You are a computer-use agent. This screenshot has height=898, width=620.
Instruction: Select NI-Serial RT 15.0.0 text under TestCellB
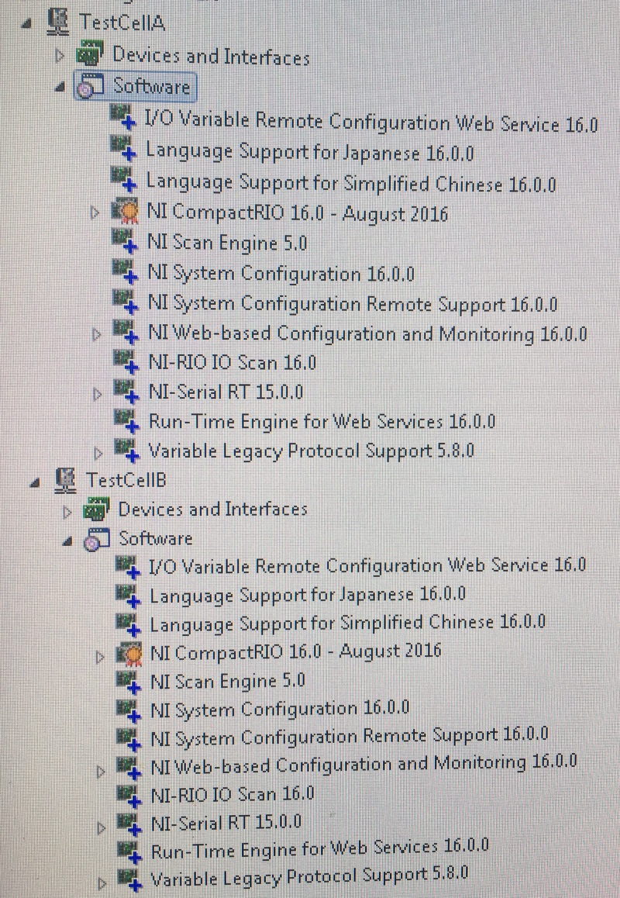click(x=226, y=824)
